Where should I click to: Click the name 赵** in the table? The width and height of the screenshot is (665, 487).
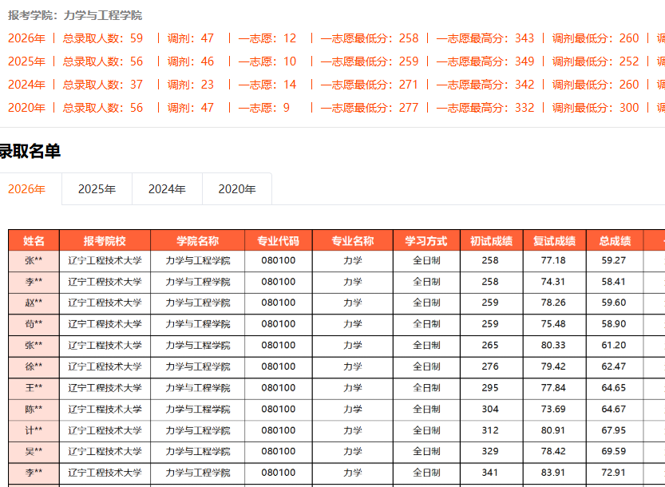tap(34, 303)
